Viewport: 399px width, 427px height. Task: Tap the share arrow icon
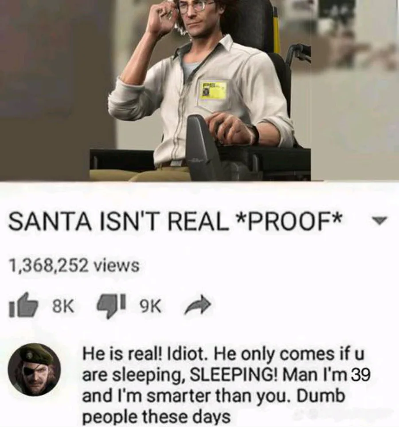pos(197,305)
